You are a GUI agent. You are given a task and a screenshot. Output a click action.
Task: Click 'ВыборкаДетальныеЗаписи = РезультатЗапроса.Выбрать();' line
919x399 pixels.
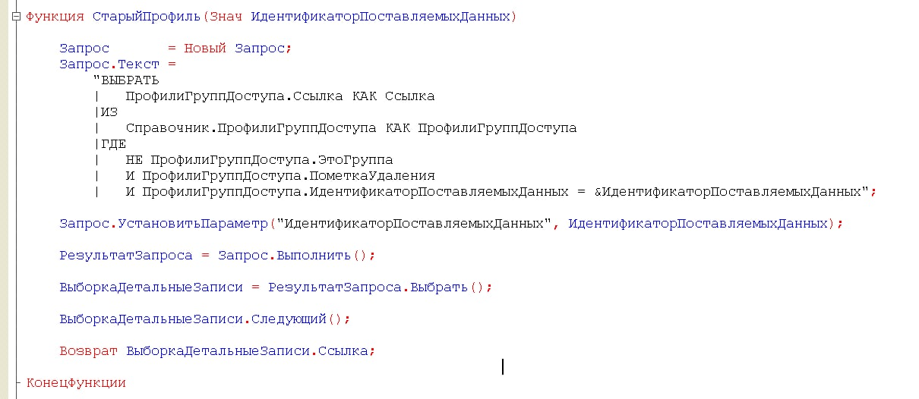click(x=276, y=287)
